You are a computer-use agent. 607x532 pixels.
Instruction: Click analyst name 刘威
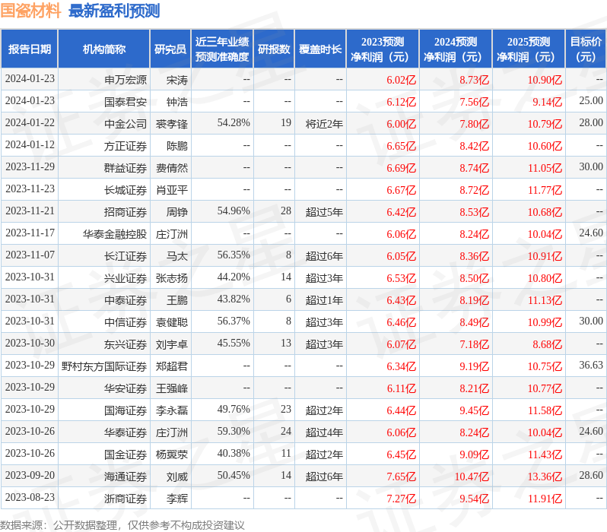point(177,477)
